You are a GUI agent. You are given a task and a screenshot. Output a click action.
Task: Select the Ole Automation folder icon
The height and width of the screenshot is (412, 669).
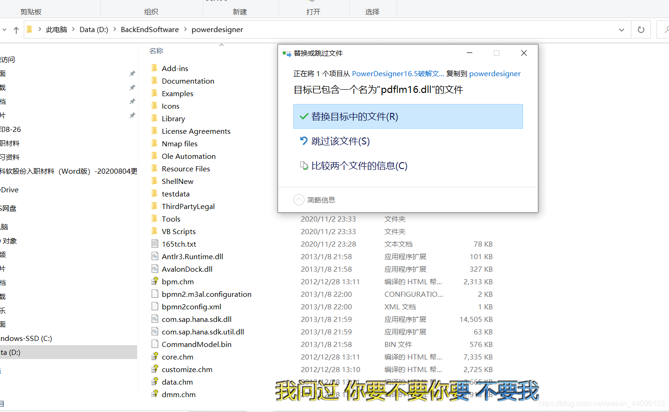point(154,156)
